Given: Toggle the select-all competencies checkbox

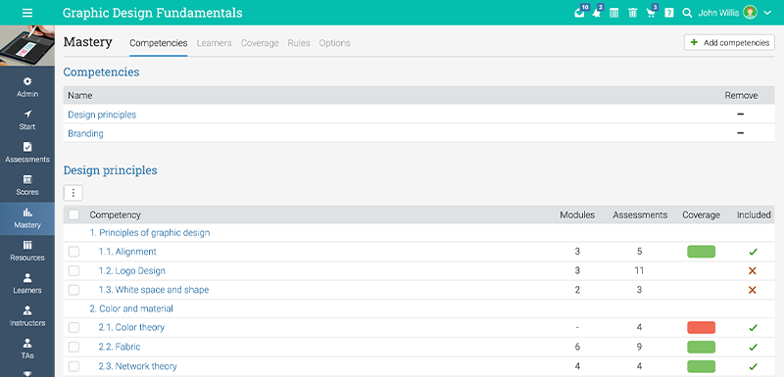Looking at the screenshot, I should click(74, 214).
